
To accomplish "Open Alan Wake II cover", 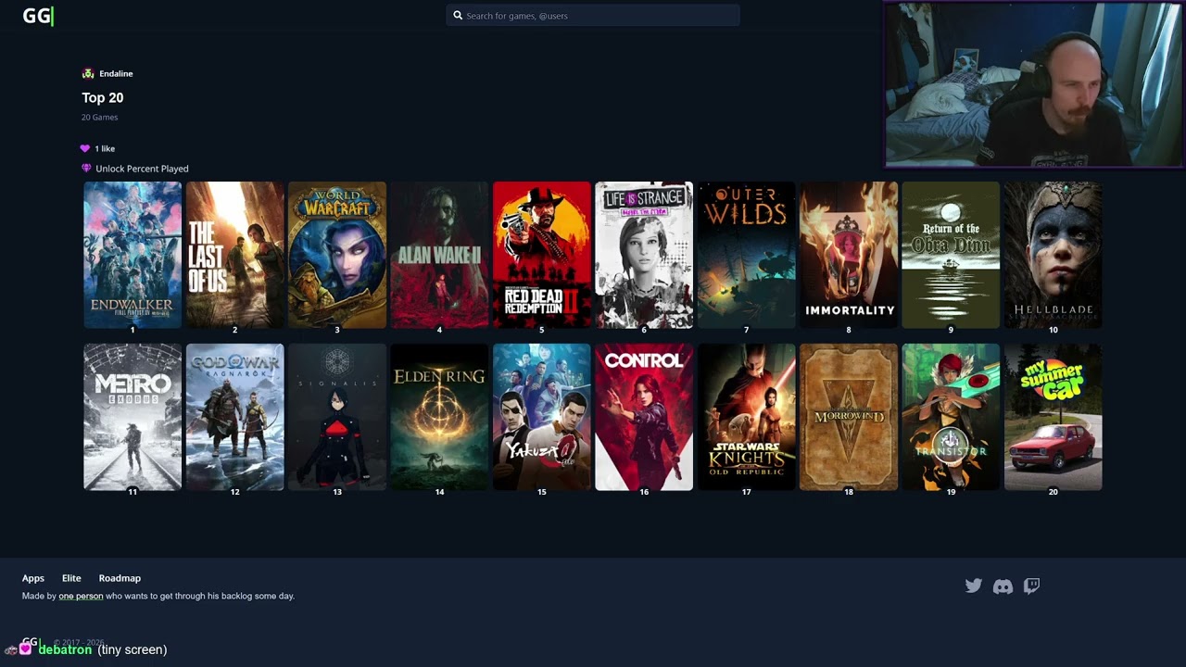I will coord(439,255).
